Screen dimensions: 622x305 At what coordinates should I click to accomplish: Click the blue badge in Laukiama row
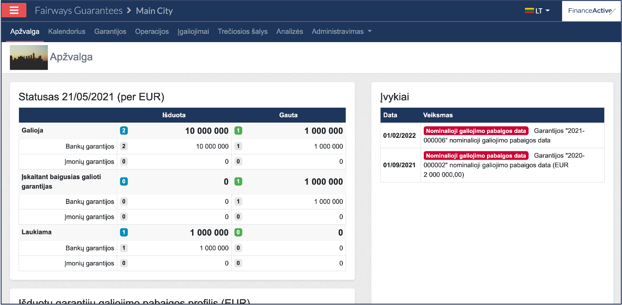point(123,232)
